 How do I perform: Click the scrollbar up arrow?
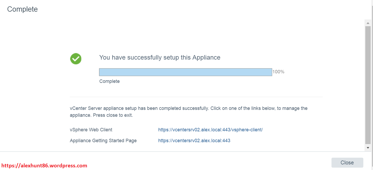tap(368, 23)
